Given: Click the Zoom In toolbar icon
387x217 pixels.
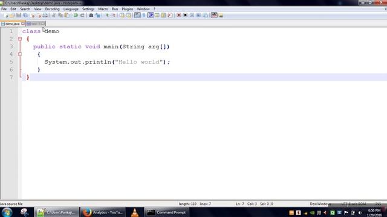Looking at the screenshot, I should (x=107, y=15).
